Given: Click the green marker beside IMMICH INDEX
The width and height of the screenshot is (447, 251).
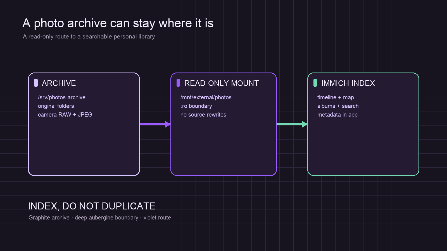Looking at the screenshot, I should tap(315, 83).
